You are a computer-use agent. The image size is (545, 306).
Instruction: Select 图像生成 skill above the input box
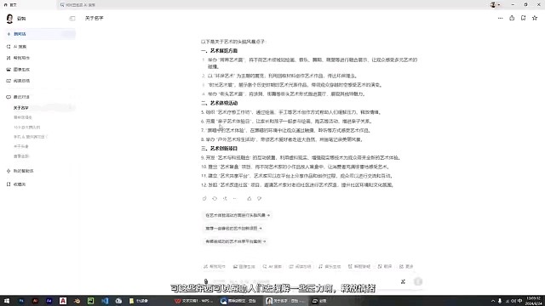[244, 266]
